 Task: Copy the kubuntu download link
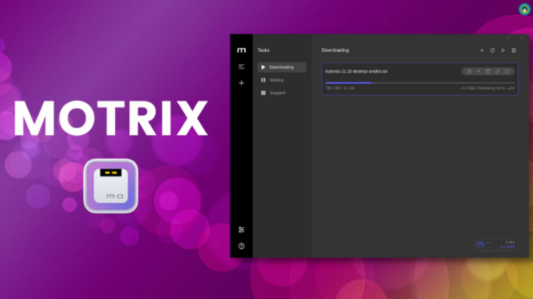pos(497,71)
